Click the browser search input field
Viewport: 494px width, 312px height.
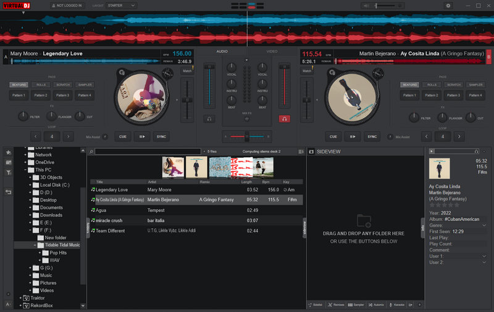(148, 152)
